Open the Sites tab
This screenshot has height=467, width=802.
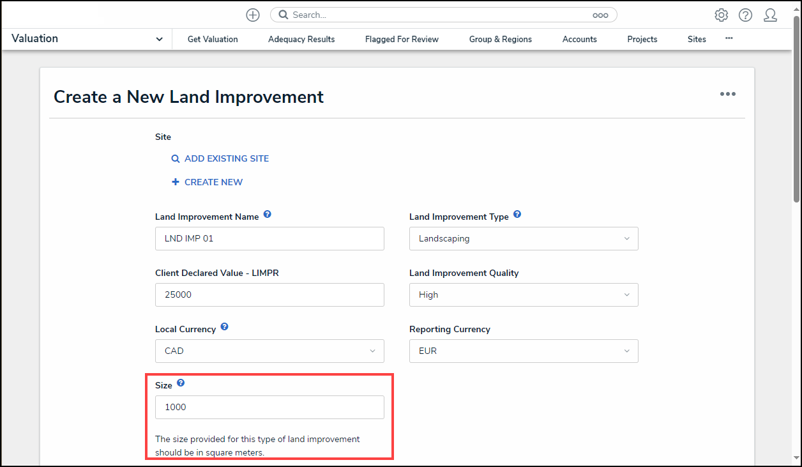[x=697, y=39]
